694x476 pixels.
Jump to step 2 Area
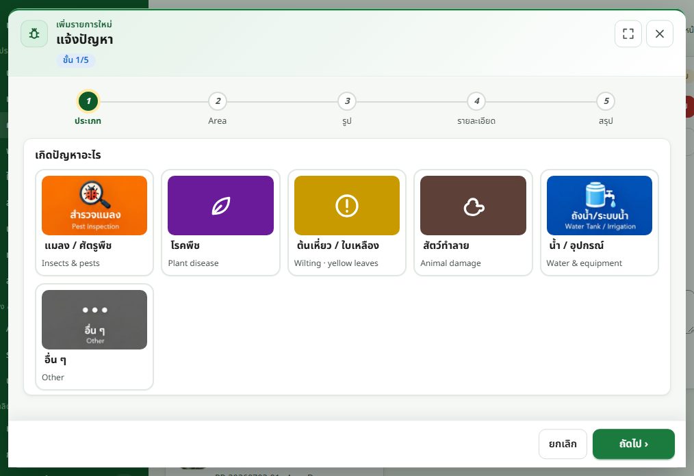218,101
